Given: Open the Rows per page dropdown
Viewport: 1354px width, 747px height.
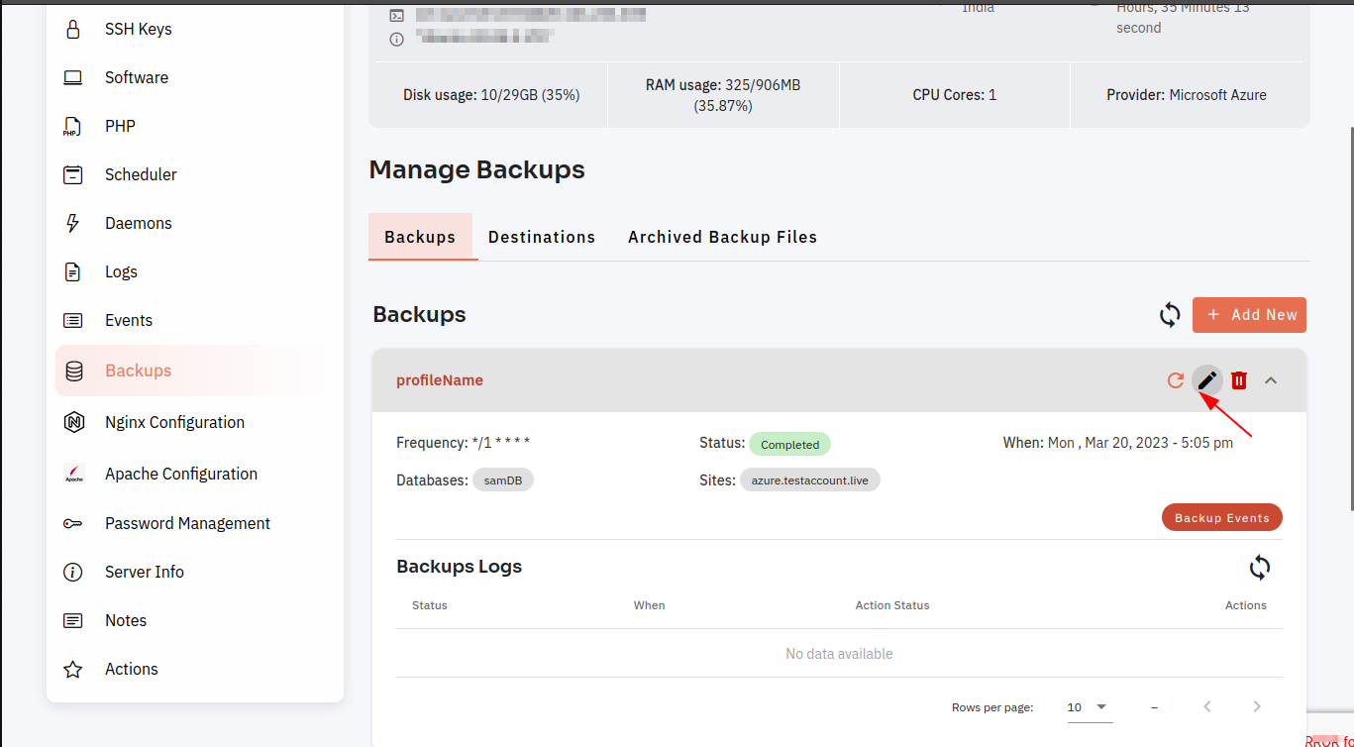Looking at the screenshot, I should (1088, 707).
